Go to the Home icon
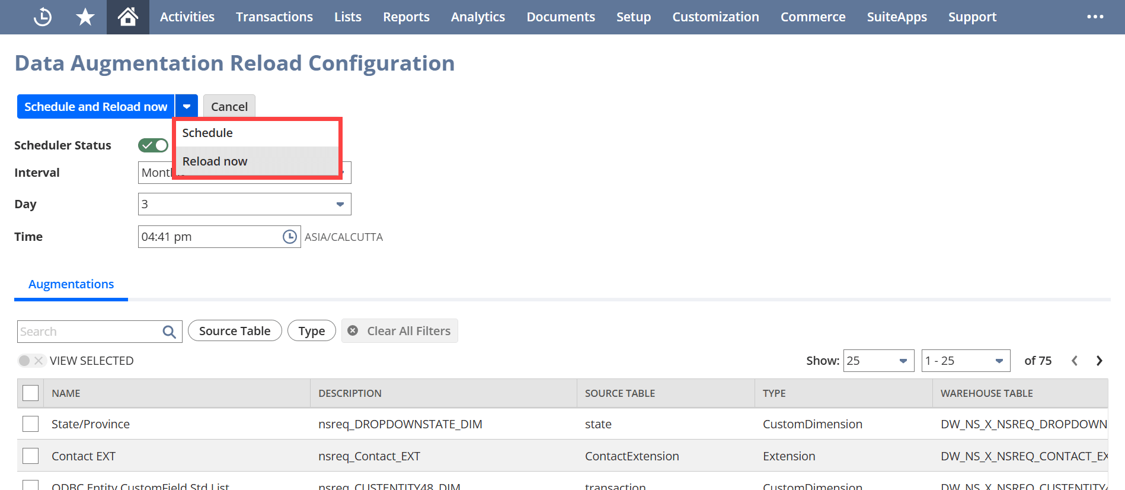1125x490 pixels. (x=128, y=17)
